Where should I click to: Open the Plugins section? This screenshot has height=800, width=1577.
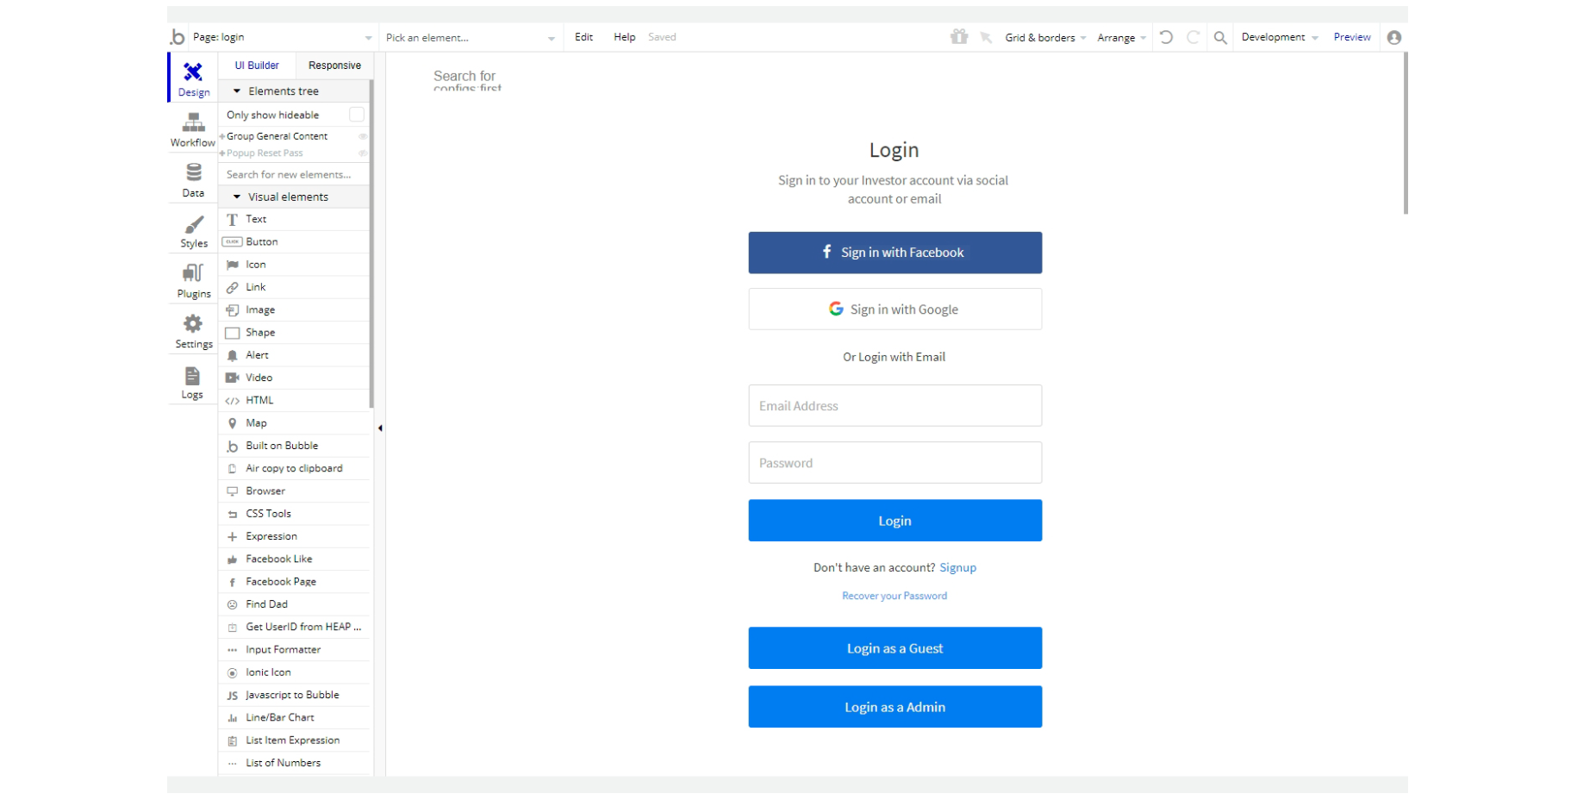193,280
